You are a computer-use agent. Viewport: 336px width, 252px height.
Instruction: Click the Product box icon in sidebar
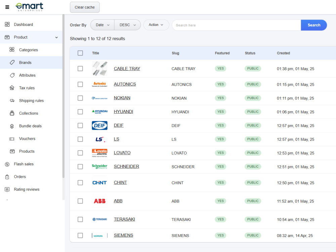(x=7, y=37)
